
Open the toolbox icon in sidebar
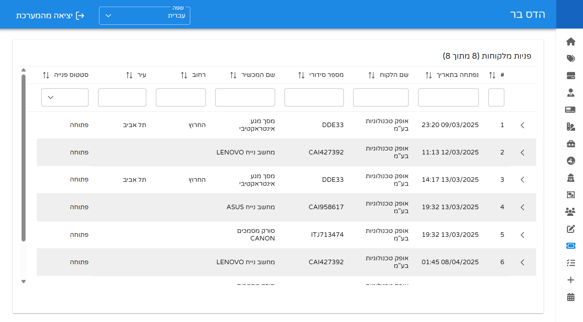(571, 144)
